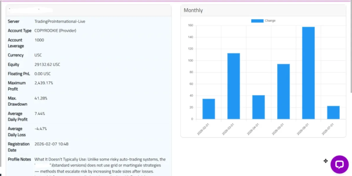Select Average Daily Profit value 7.44%
352x176 pixels.
pos(40,114)
